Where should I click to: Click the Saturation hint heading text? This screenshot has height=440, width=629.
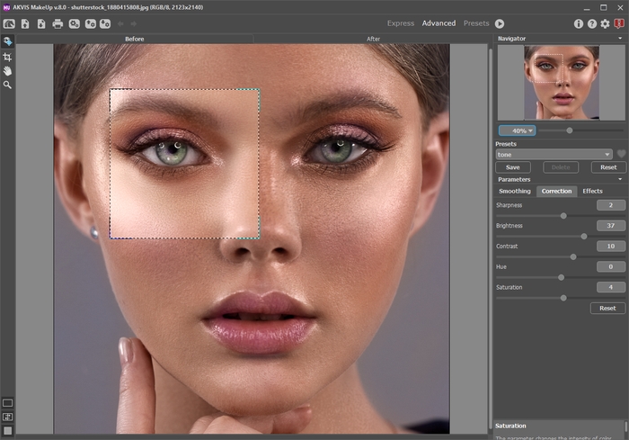[x=510, y=426]
